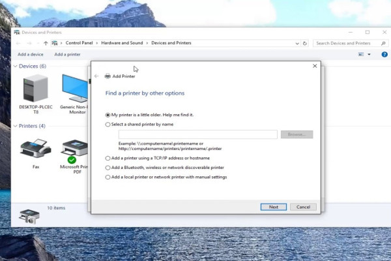Image resolution: width=391 pixels, height=261 pixels.
Task: Select the Microsoft Print to PDF printer
Action: (x=74, y=149)
